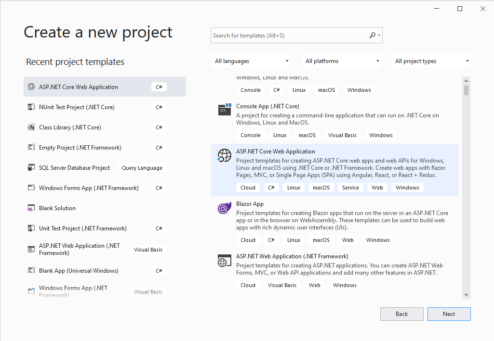The width and height of the screenshot is (494, 341).
Task: Click the Cloud tag under ASP.NET Core Web Application
Action: pos(248,187)
